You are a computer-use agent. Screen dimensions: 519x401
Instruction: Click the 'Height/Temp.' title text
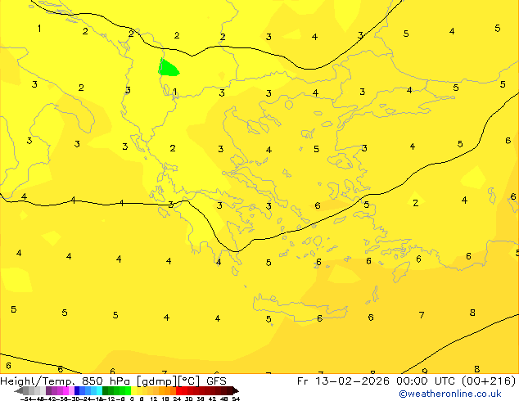(38, 381)
